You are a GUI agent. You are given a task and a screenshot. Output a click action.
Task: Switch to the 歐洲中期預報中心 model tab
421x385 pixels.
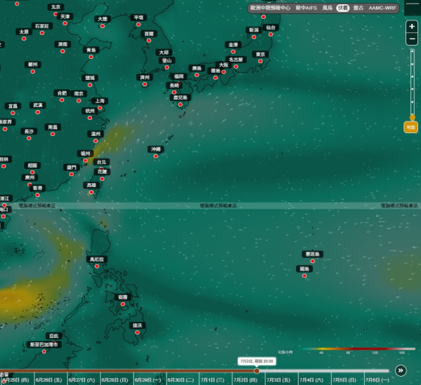pyautogui.click(x=270, y=8)
